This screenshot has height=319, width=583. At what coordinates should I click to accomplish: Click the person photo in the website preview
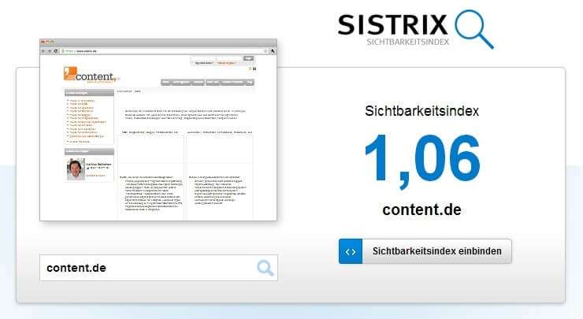76,169
